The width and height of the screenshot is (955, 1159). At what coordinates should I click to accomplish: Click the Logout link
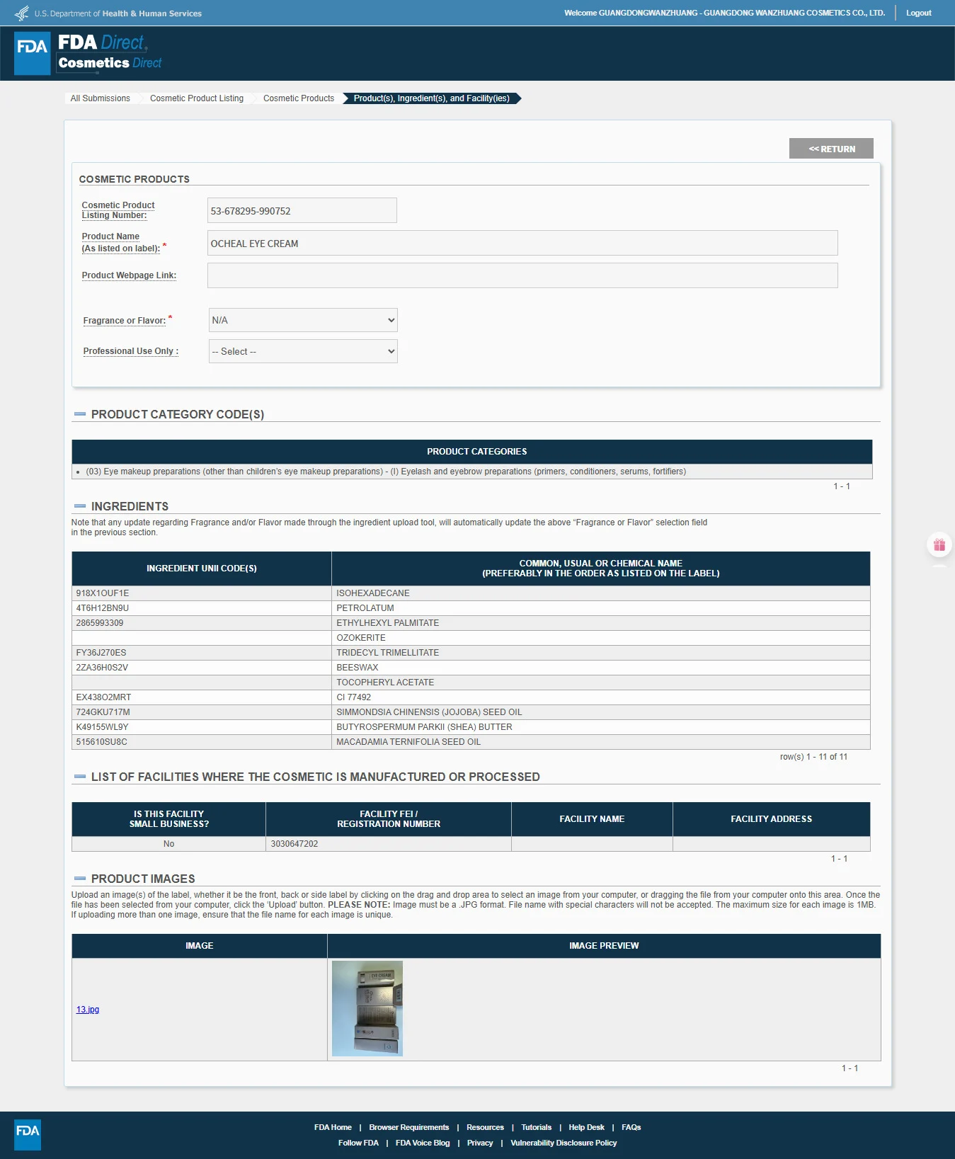coord(919,13)
